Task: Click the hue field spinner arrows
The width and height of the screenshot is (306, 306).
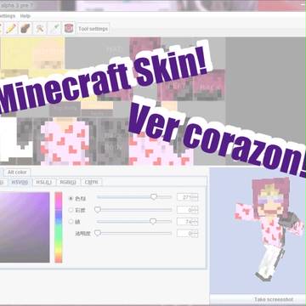Action: (x=195, y=197)
